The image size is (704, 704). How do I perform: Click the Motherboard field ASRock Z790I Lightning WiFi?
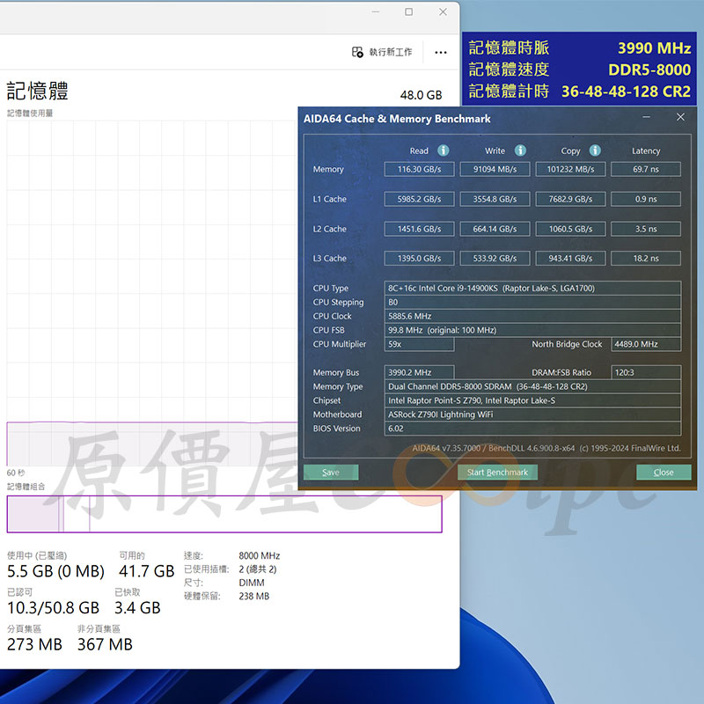pyautogui.click(x=532, y=414)
